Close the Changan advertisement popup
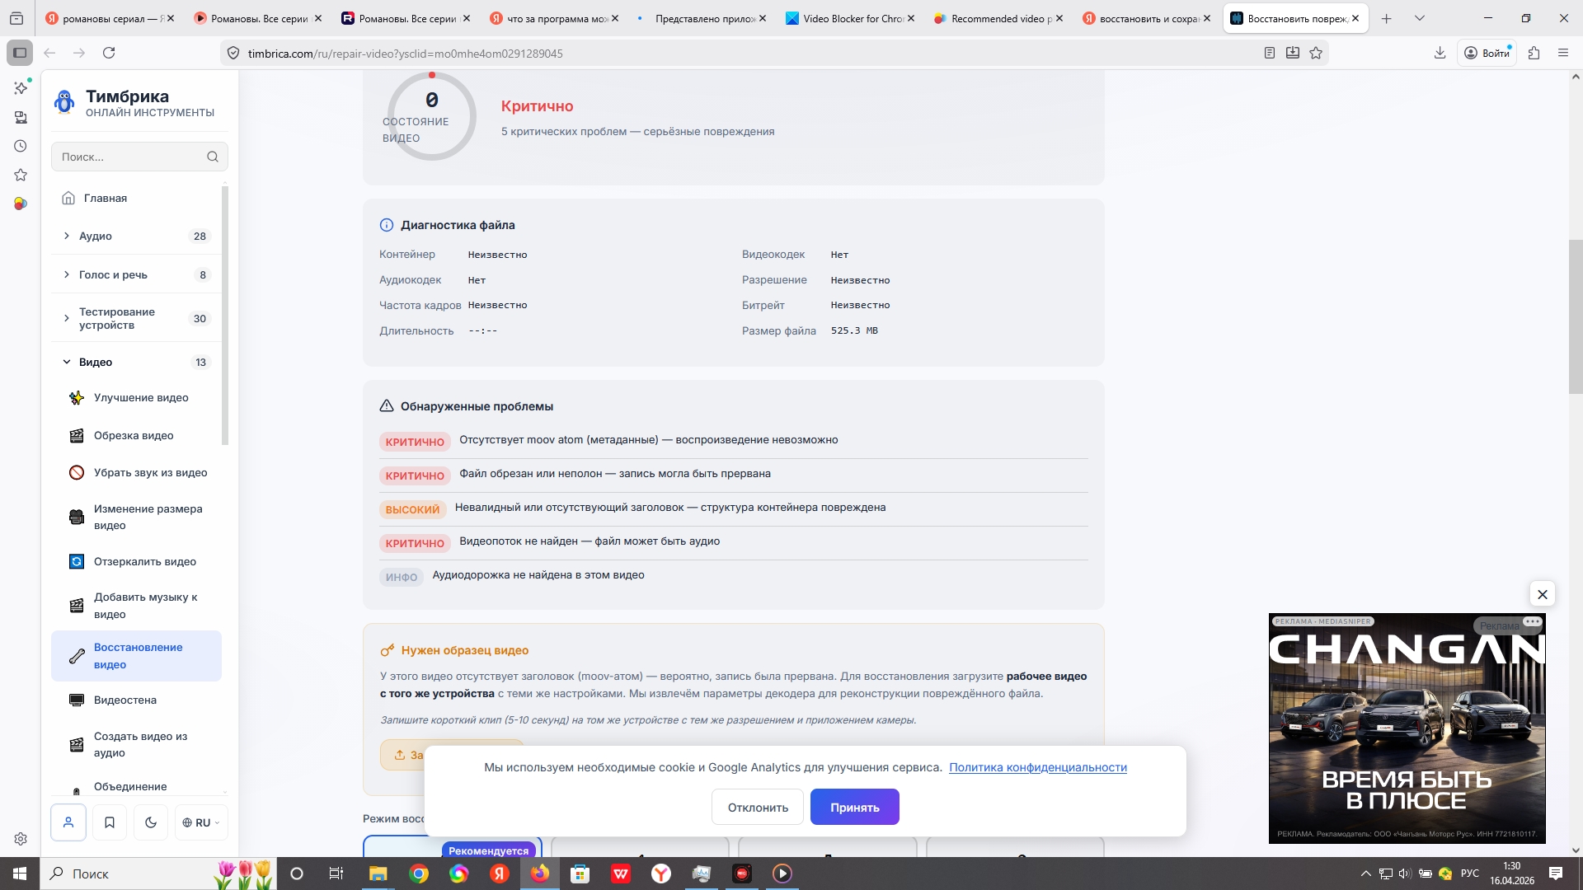Viewport: 1583px width, 890px height. pos(1542,594)
